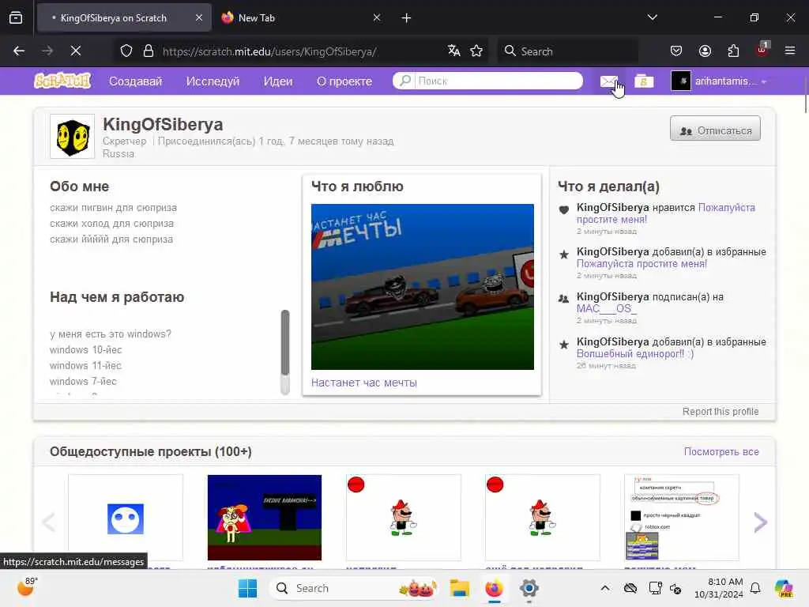Open the blue face project thumbnail

click(126, 518)
